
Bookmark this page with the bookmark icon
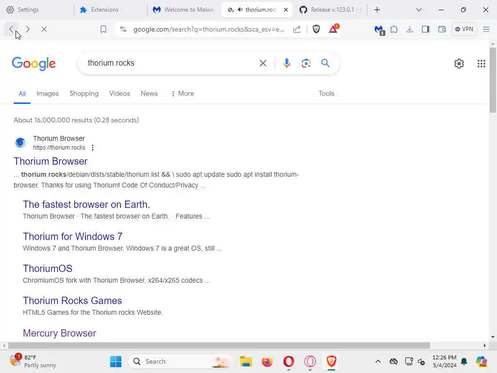(x=103, y=29)
